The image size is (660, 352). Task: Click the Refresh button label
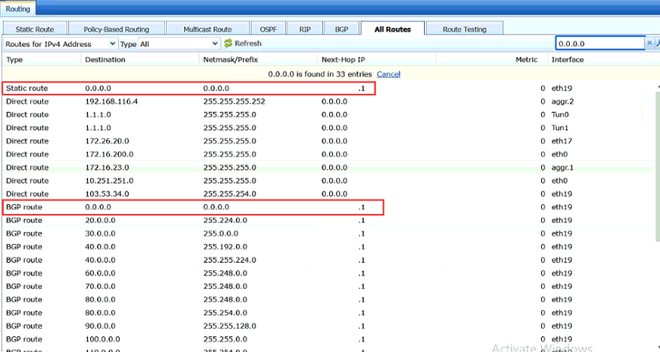click(x=248, y=44)
